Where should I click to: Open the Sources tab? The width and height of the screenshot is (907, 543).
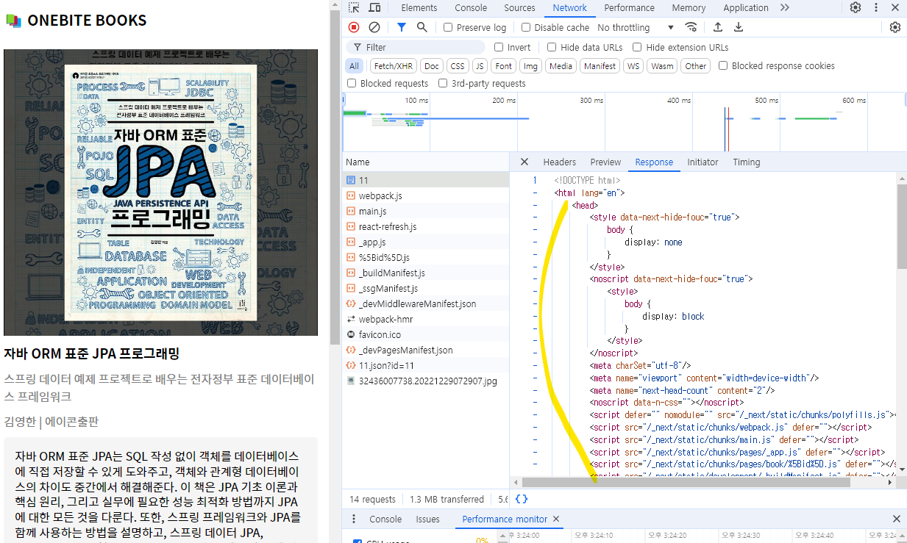tap(519, 8)
